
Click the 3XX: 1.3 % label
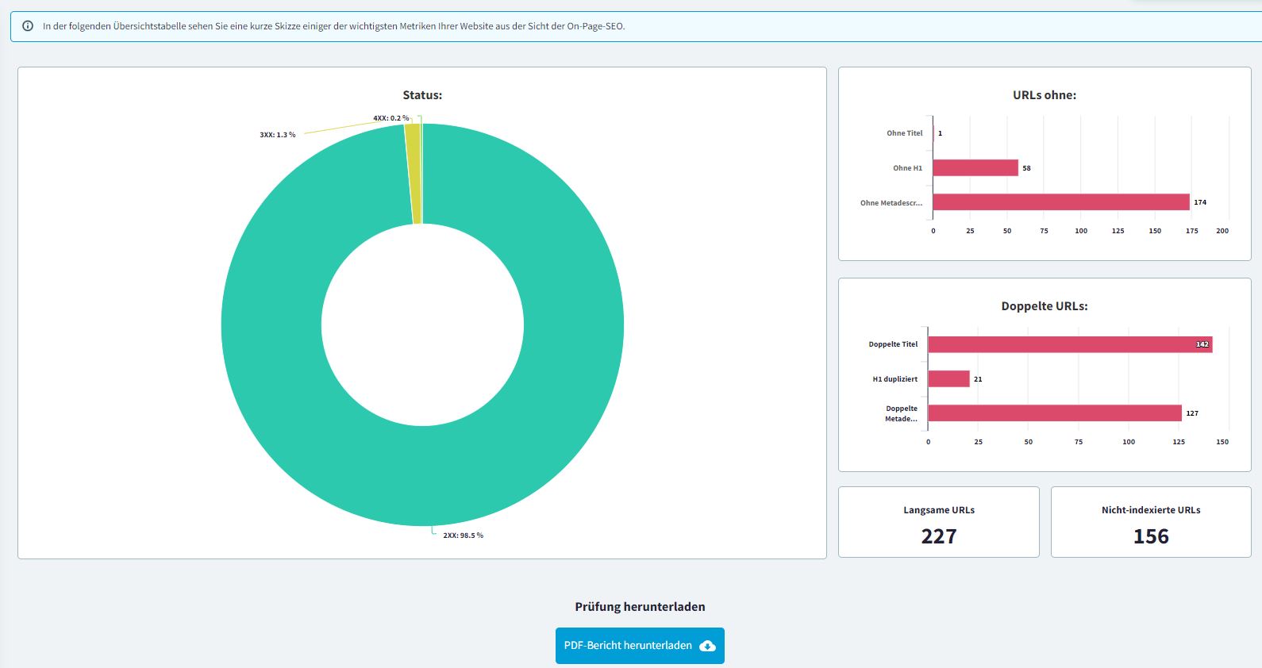tap(277, 135)
